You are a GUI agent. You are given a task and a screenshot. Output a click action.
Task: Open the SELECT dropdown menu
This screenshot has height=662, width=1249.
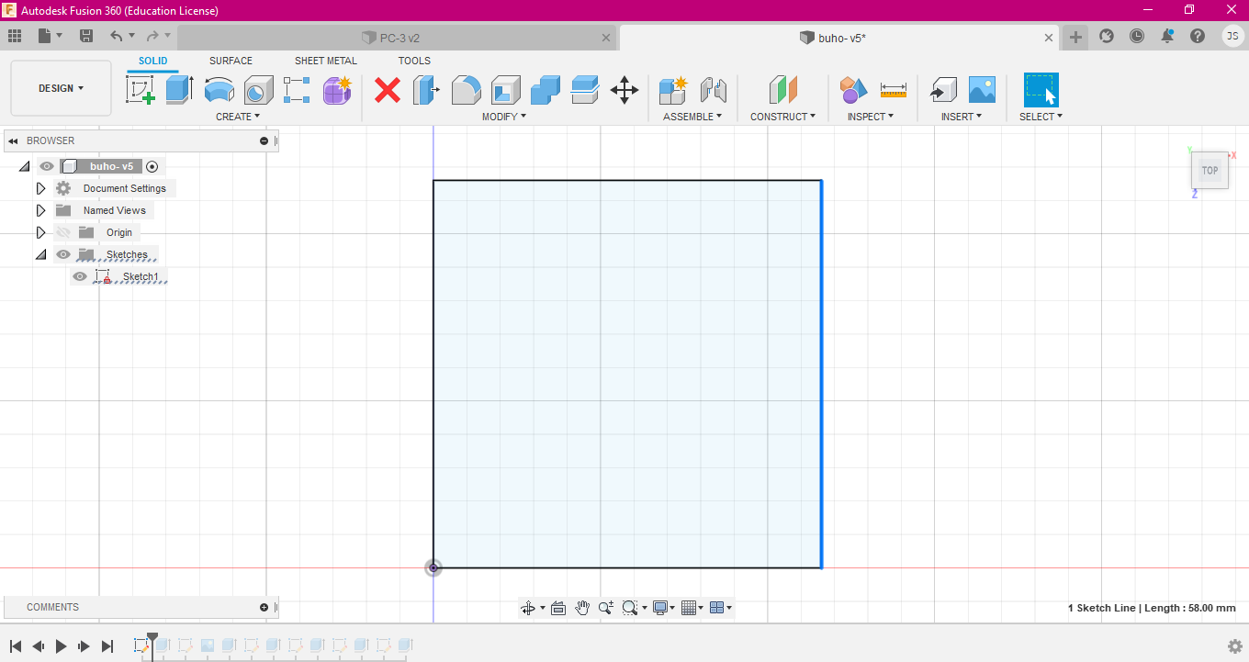click(x=1041, y=117)
